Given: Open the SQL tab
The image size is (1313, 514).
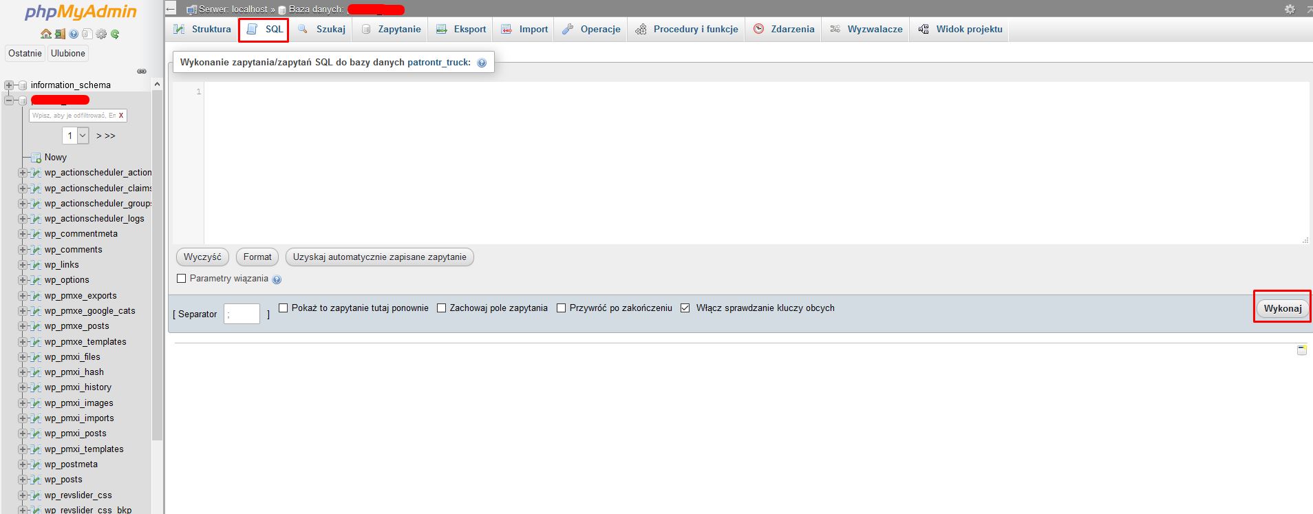Looking at the screenshot, I should pos(264,29).
